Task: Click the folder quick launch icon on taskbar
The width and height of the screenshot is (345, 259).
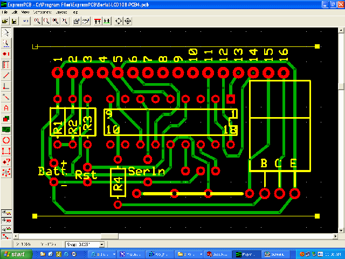Action: [x=43, y=254]
